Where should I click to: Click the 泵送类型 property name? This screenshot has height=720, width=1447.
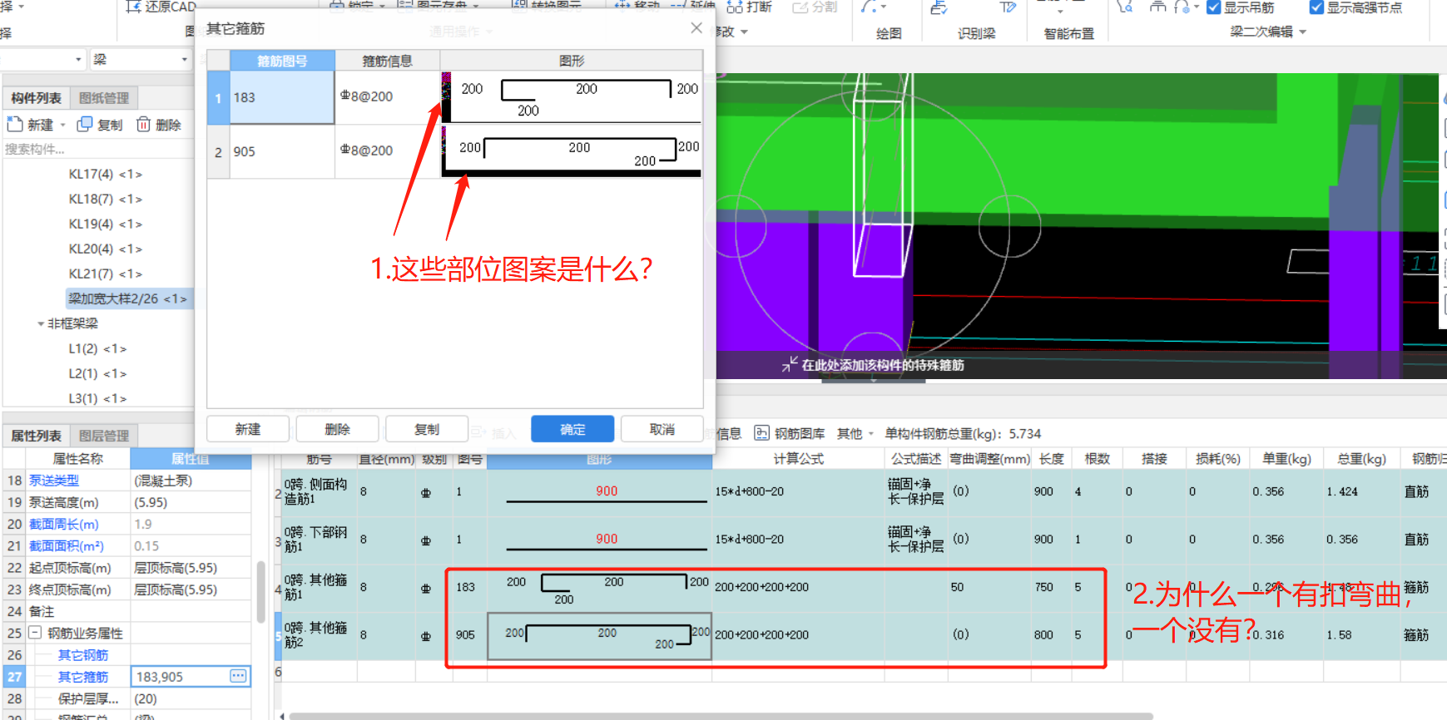pyautogui.click(x=54, y=481)
